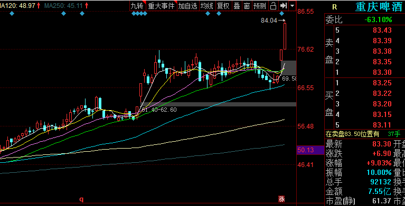Toggle the 均线 moving average lines
The image size is (405, 206).
(x=207, y=6)
